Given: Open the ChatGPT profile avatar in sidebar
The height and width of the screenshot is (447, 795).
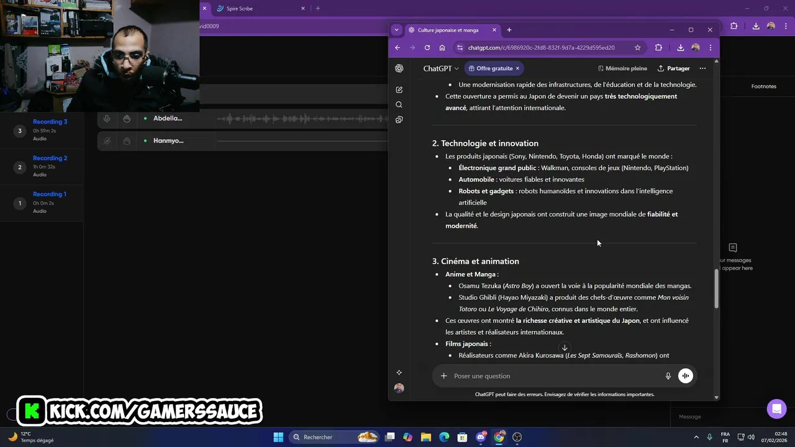Looking at the screenshot, I should (x=399, y=388).
